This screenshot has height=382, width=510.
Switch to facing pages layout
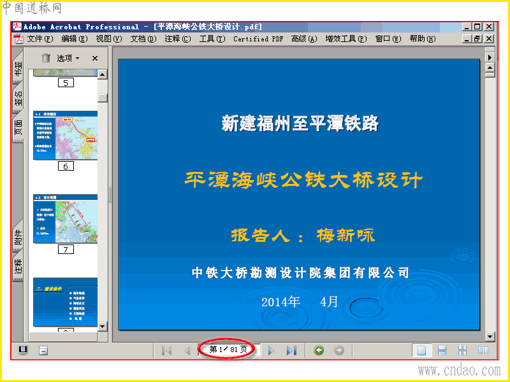483,350
